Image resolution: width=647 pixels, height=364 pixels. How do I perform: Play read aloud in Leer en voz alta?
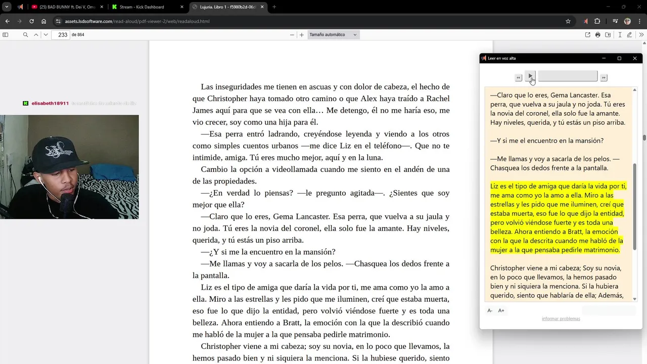point(530,76)
